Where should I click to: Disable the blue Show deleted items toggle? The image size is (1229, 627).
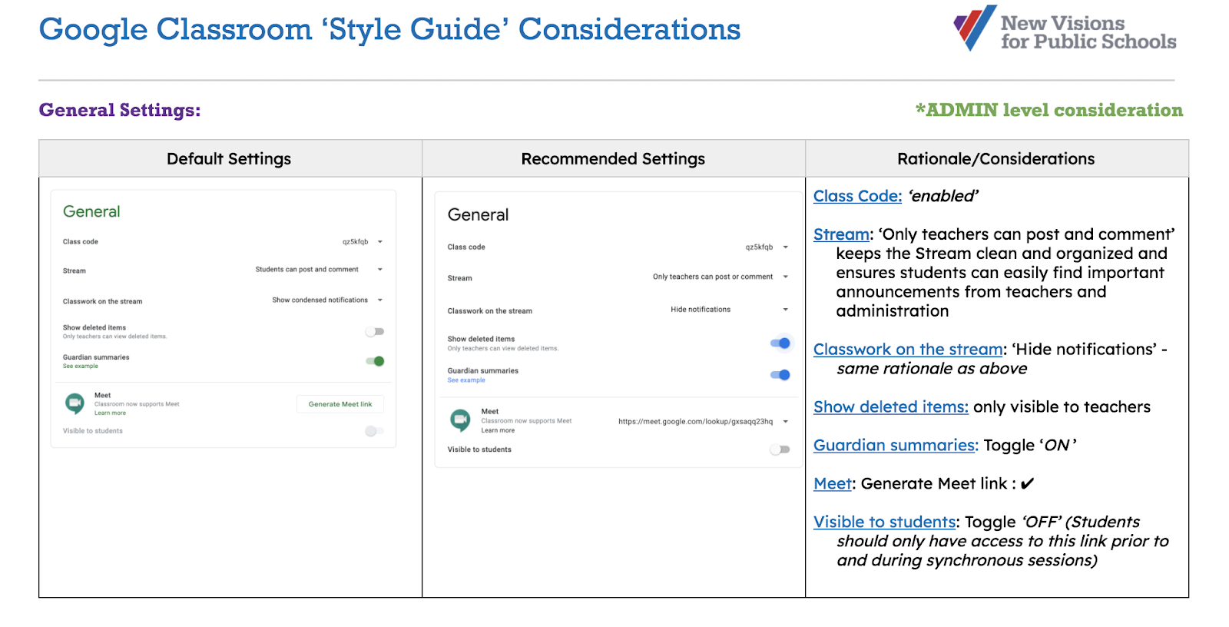point(780,343)
